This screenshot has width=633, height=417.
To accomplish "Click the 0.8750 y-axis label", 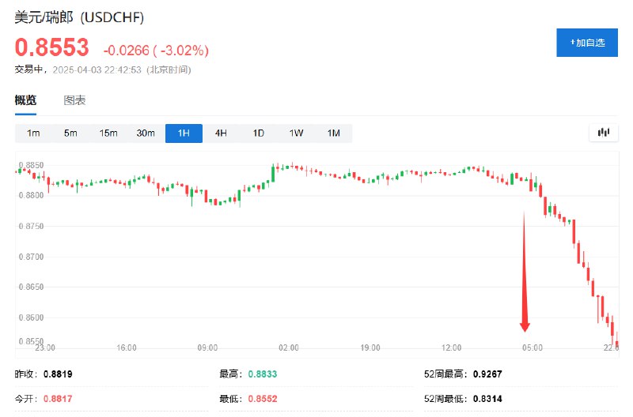I will tap(31, 226).
